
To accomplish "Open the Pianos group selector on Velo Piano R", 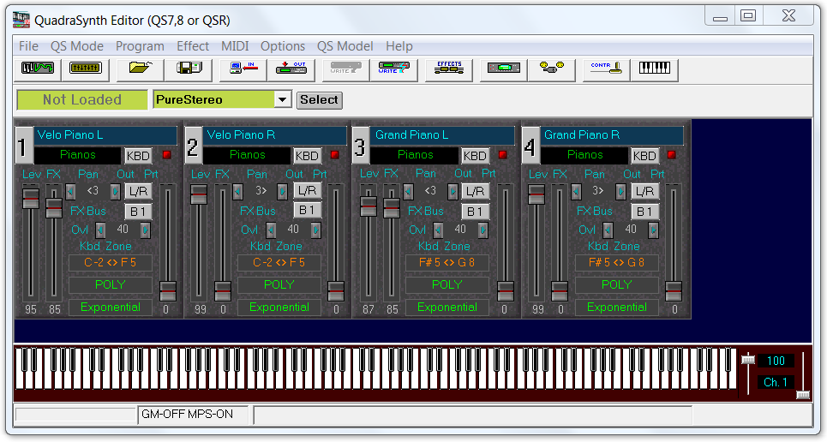I will point(247,155).
